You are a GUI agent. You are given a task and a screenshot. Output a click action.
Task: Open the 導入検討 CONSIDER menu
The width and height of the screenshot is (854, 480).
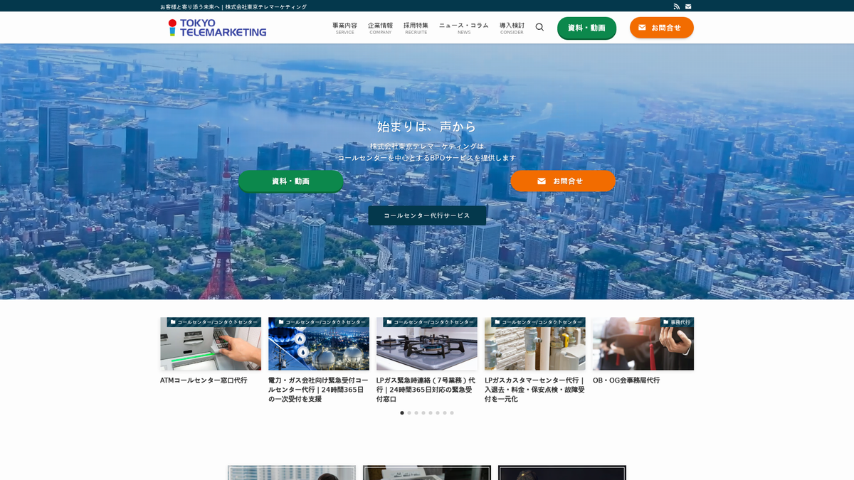(x=512, y=28)
